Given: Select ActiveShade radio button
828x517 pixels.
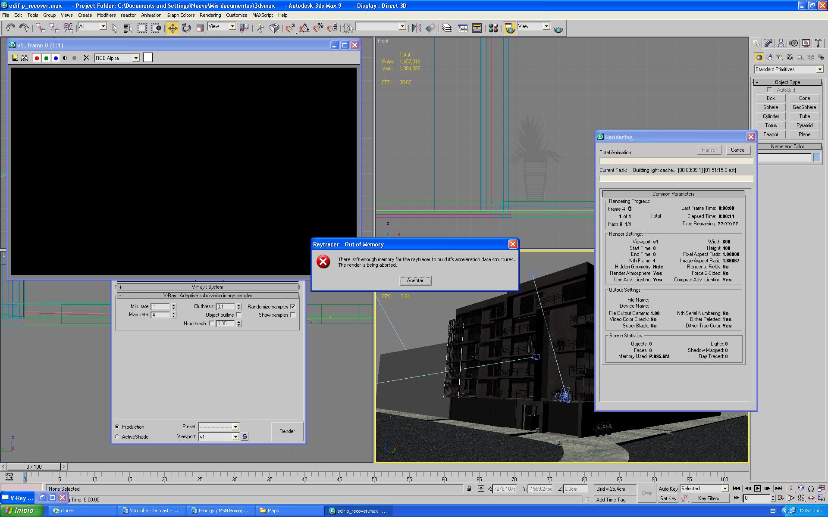Looking at the screenshot, I should [x=117, y=437].
